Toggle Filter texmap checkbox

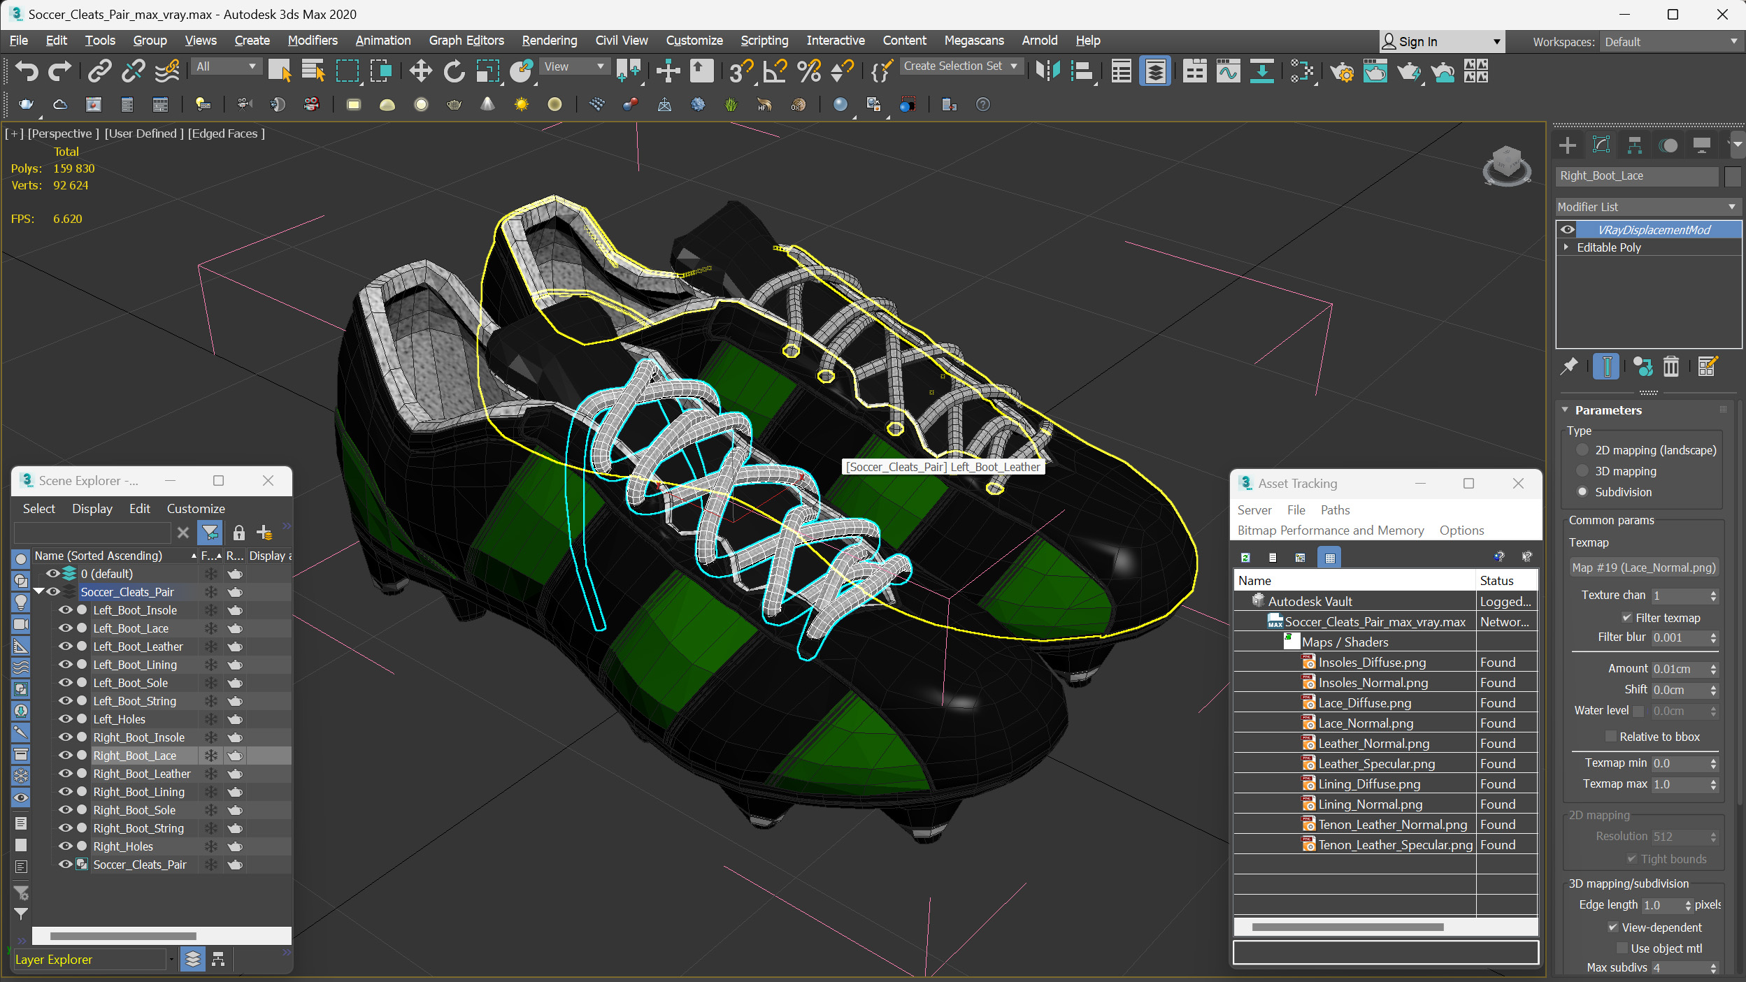tap(1626, 618)
